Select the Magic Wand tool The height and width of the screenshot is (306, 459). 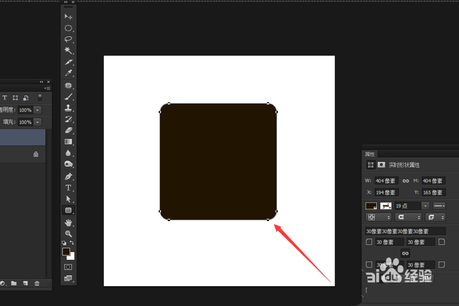68,50
